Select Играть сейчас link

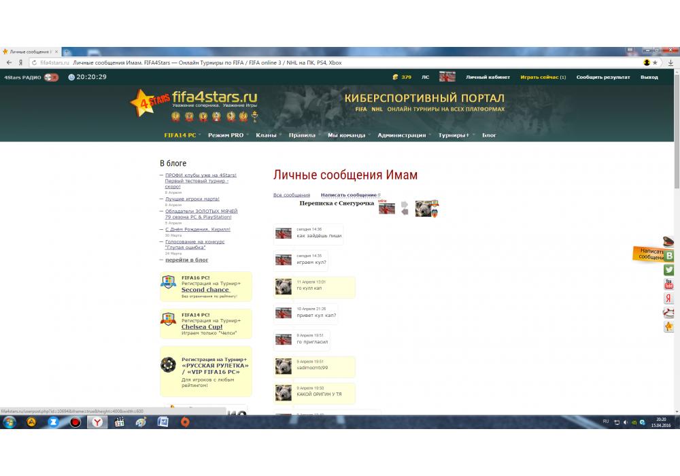543,77
